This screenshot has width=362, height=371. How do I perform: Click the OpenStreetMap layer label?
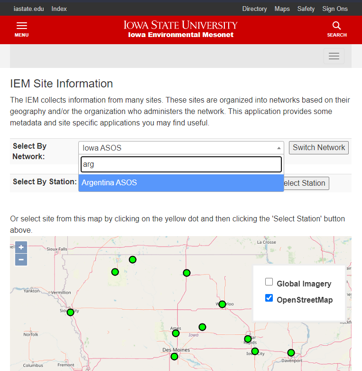[x=305, y=300]
